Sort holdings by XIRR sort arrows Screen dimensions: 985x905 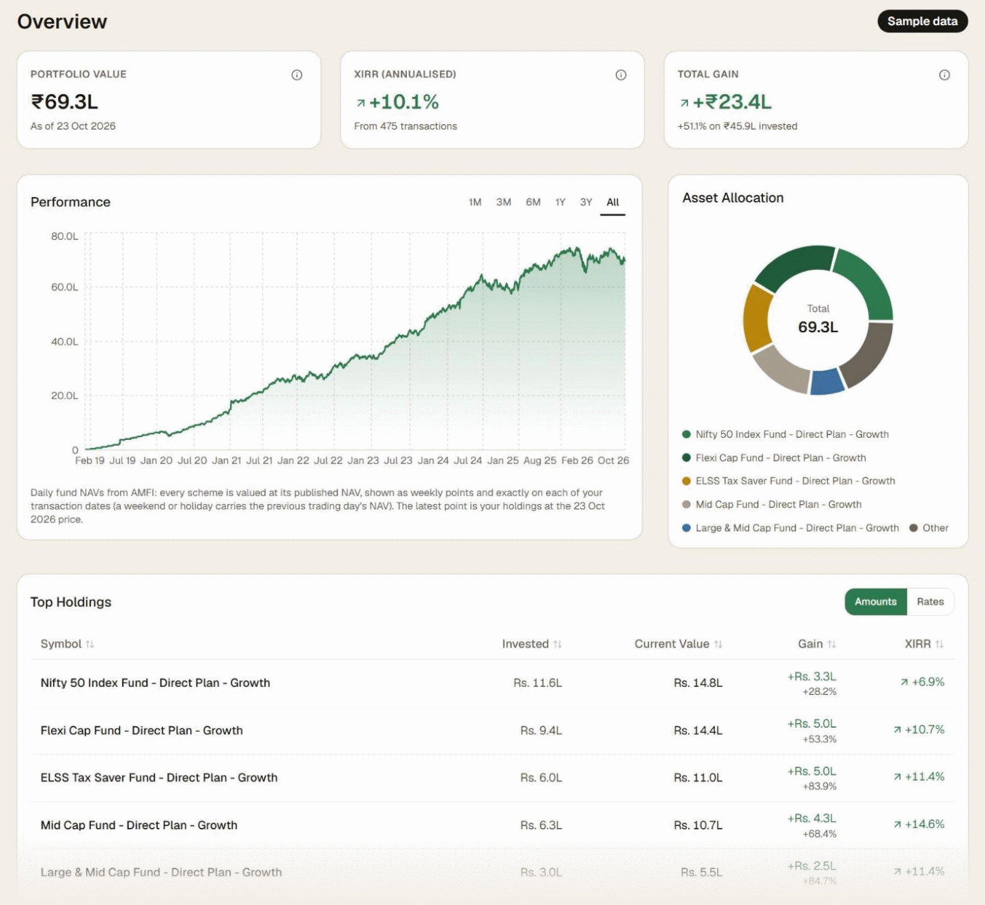click(x=940, y=644)
